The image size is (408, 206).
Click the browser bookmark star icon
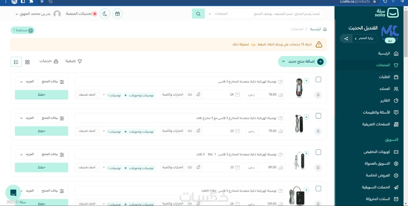[x=42, y=2]
